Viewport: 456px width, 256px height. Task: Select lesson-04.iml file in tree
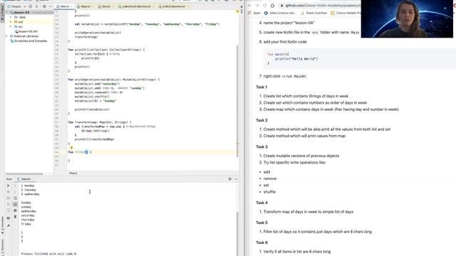click(26, 31)
